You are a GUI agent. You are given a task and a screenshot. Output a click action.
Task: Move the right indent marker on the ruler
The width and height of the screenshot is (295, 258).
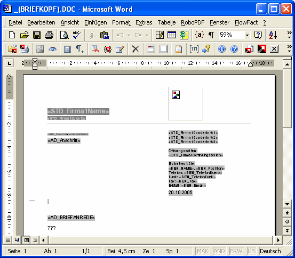coord(250,64)
